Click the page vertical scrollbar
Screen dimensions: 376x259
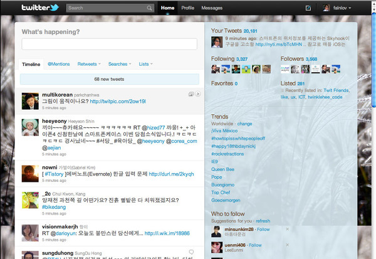[373, 60]
